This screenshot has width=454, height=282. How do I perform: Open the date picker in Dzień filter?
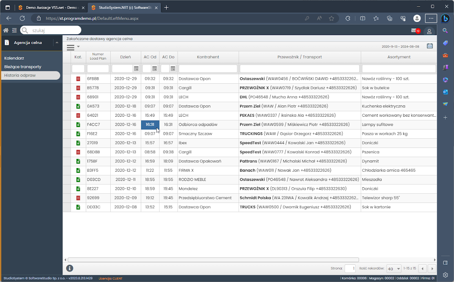coord(136,68)
